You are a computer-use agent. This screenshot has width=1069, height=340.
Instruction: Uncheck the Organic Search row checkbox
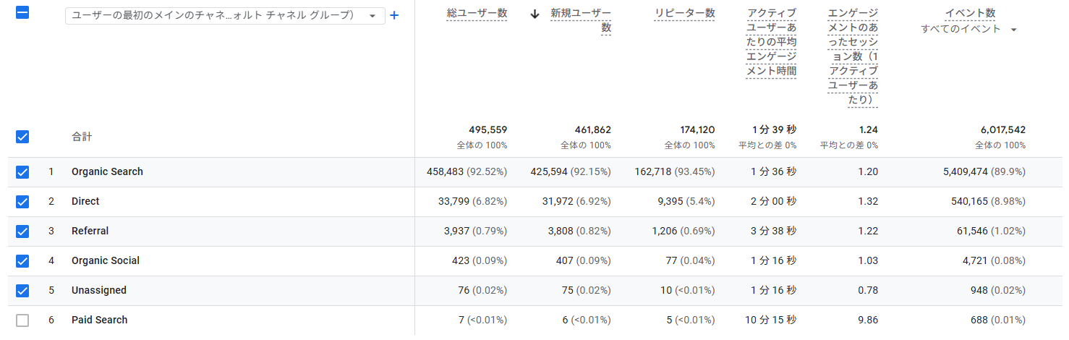[22, 172]
